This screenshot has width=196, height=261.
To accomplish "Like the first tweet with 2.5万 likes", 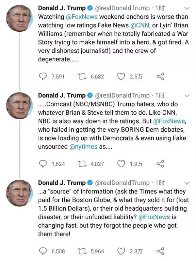I will click(121, 76).
